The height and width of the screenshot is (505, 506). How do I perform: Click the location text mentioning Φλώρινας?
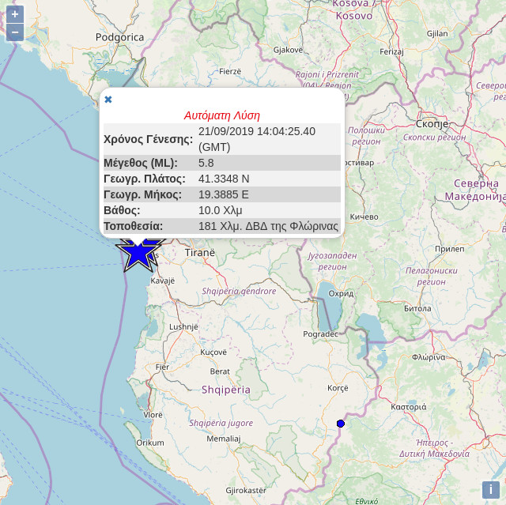(268, 226)
